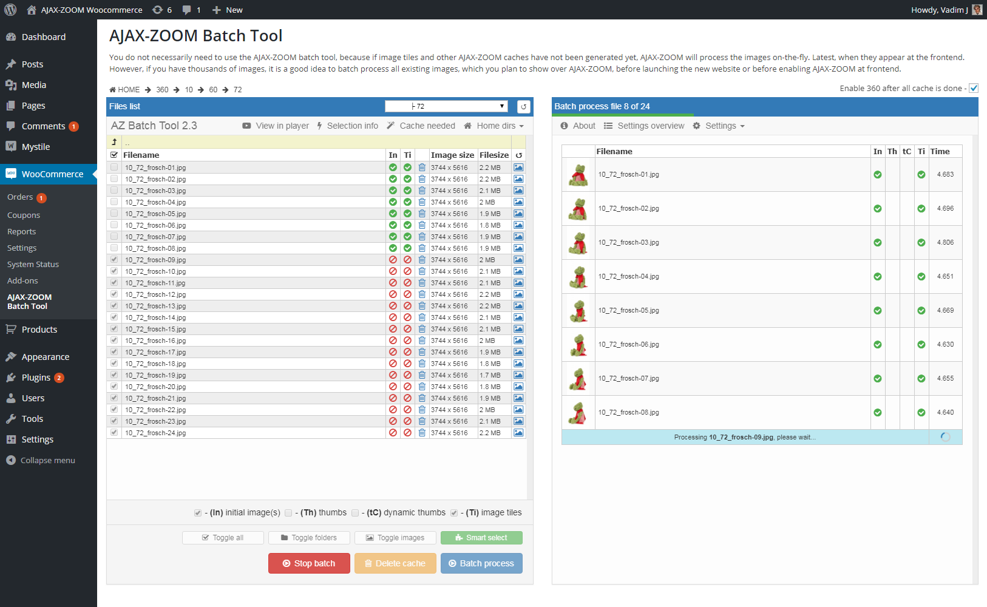Viewport: 987px width, 607px height.
Task: Click thumbnail of 10_72_frosch-01.jpg in batch list
Action: click(x=578, y=175)
